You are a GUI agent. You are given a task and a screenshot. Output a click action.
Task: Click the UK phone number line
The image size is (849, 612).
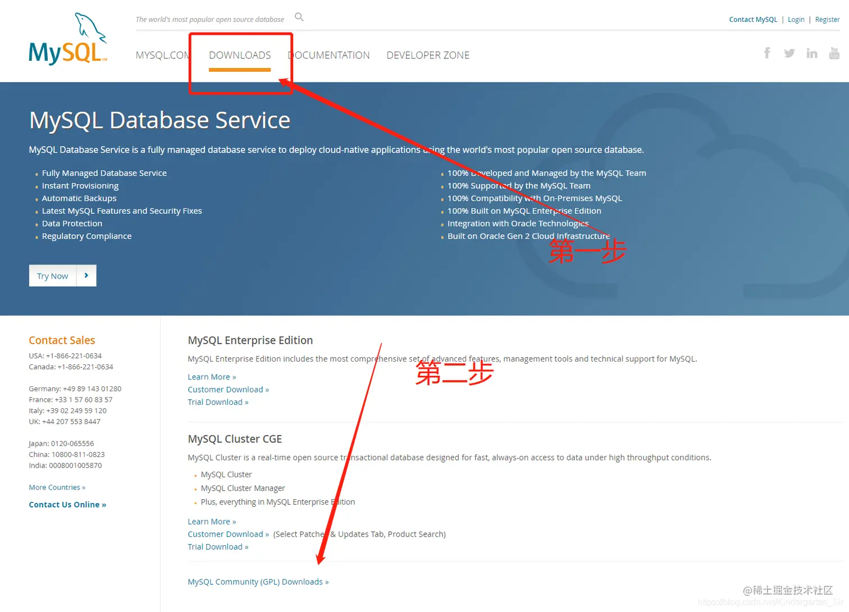click(x=65, y=422)
